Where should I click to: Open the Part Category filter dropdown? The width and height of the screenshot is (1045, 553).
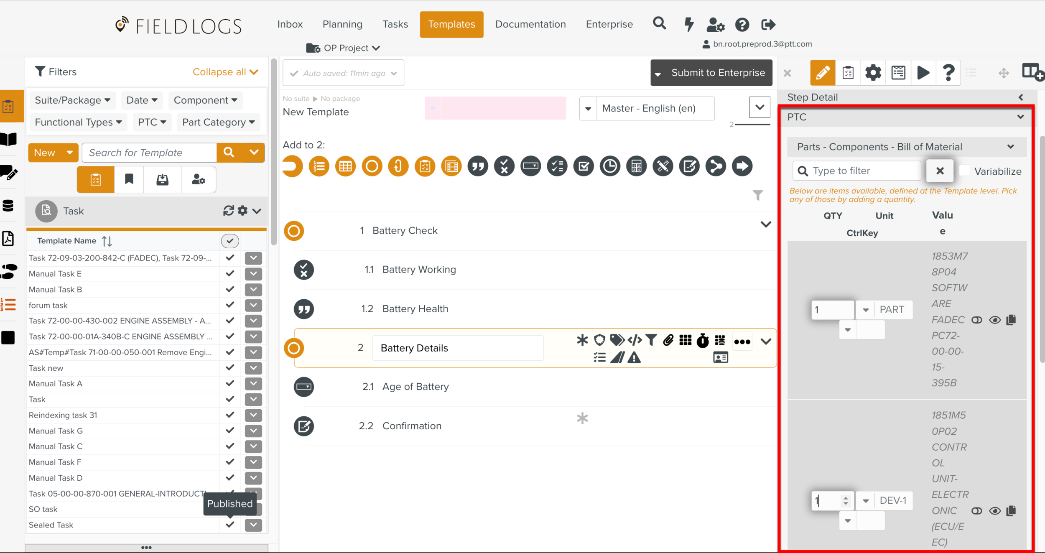pyautogui.click(x=218, y=122)
